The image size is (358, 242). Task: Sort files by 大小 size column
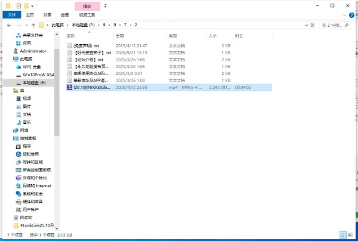213,36
